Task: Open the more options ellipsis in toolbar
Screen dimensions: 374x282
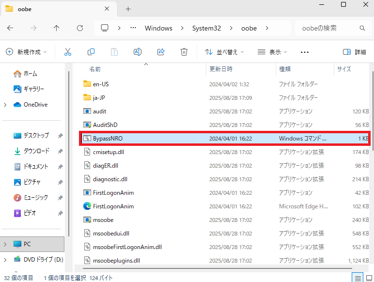Action: click(305, 52)
